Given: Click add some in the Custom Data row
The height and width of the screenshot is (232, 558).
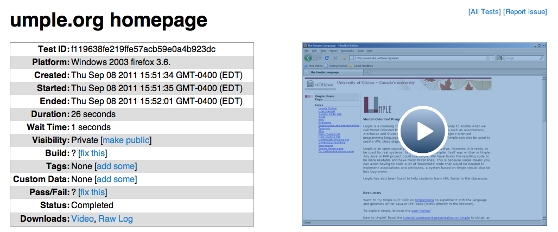Looking at the screenshot, I should pos(116,179).
